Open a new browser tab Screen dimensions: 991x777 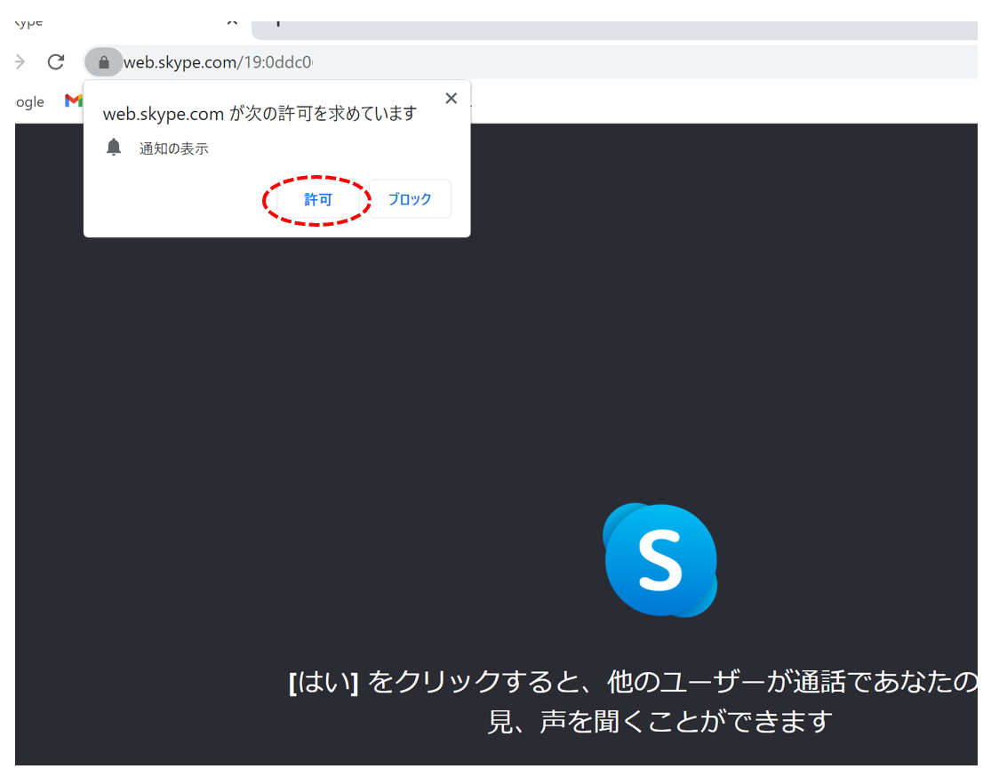click(277, 23)
